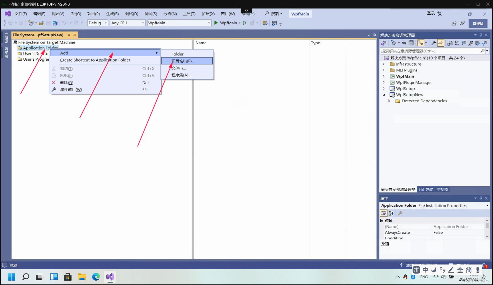This screenshot has height=285, width=493.
Task: Select the WpfSetup project in Solution Explorer
Action: coord(405,88)
